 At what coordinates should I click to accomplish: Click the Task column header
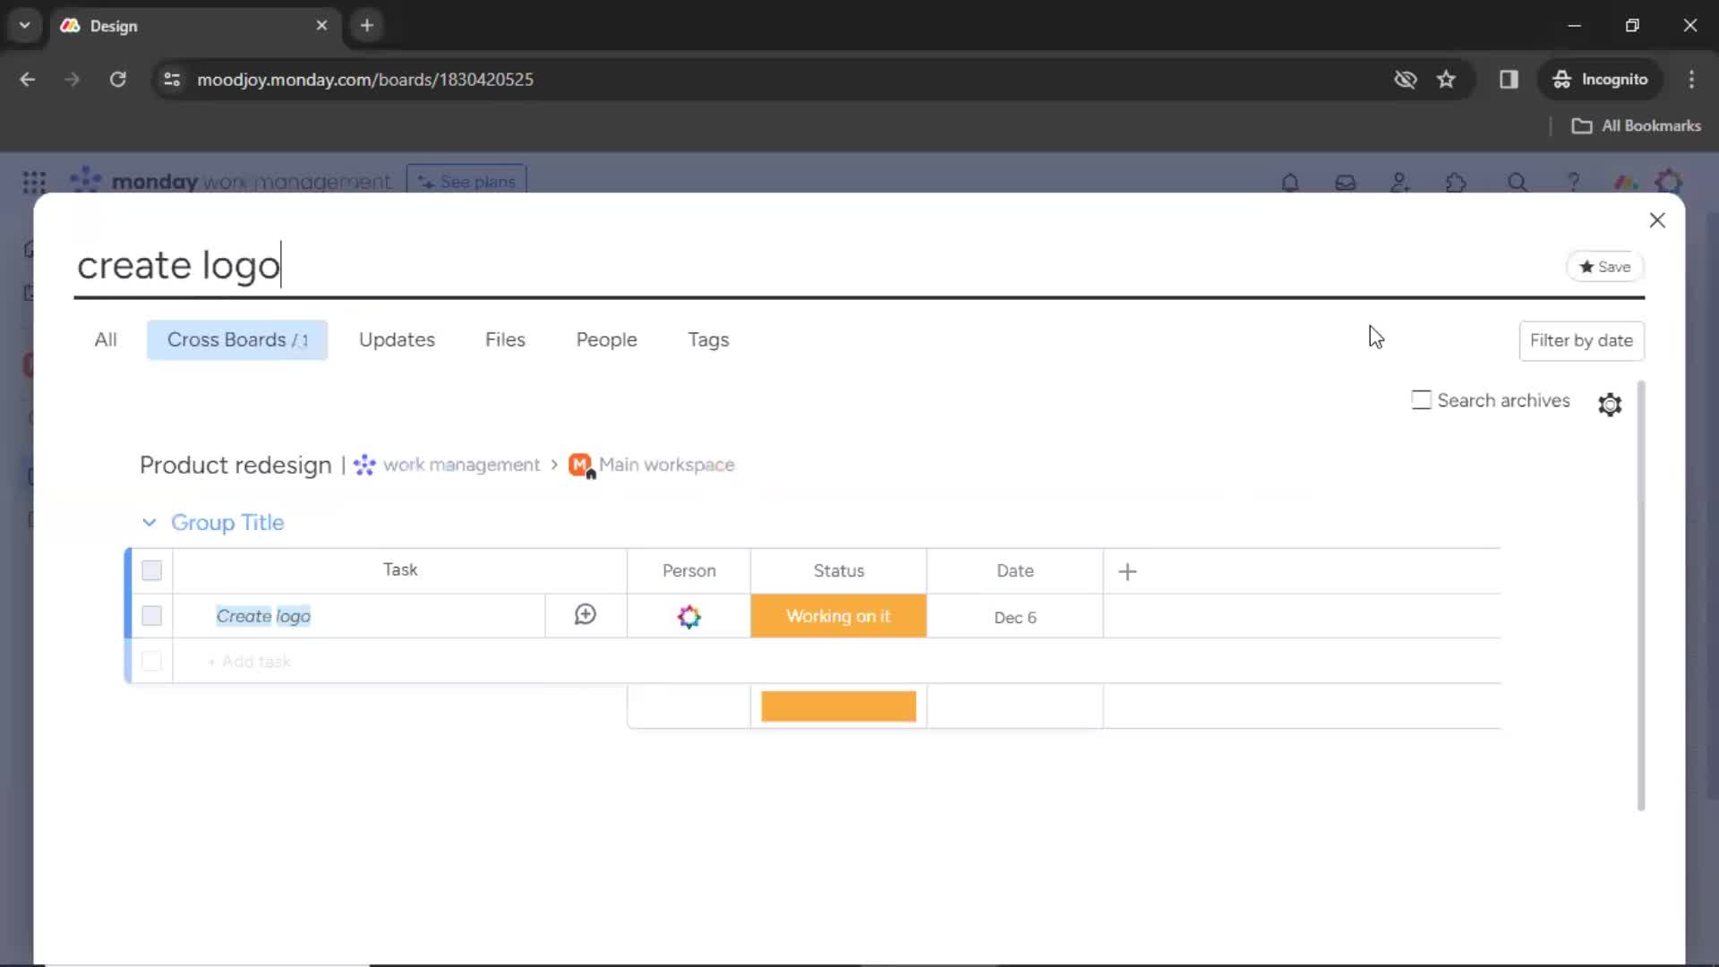400,570
